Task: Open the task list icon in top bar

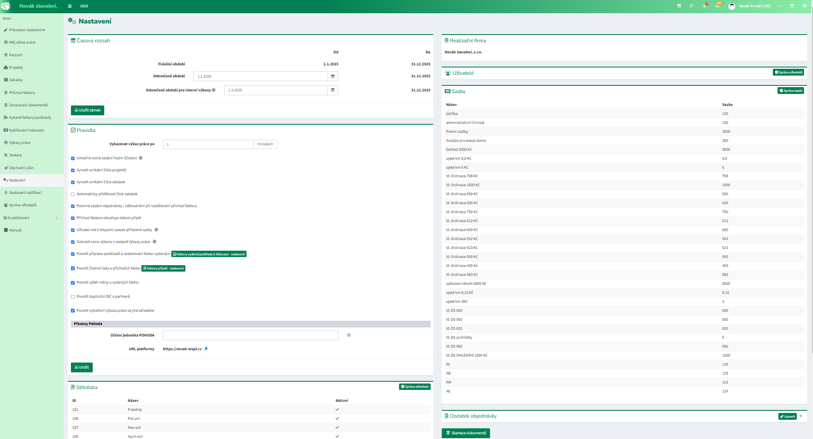Action: point(692,6)
